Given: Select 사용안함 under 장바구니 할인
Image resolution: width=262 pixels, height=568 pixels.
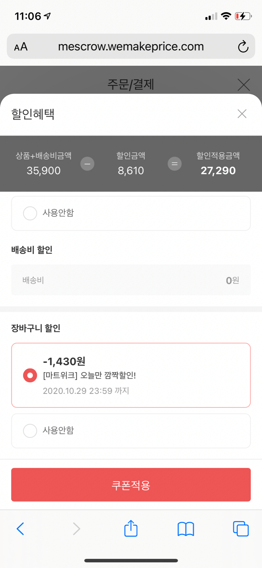Looking at the screenshot, I should tap(30, 431).
